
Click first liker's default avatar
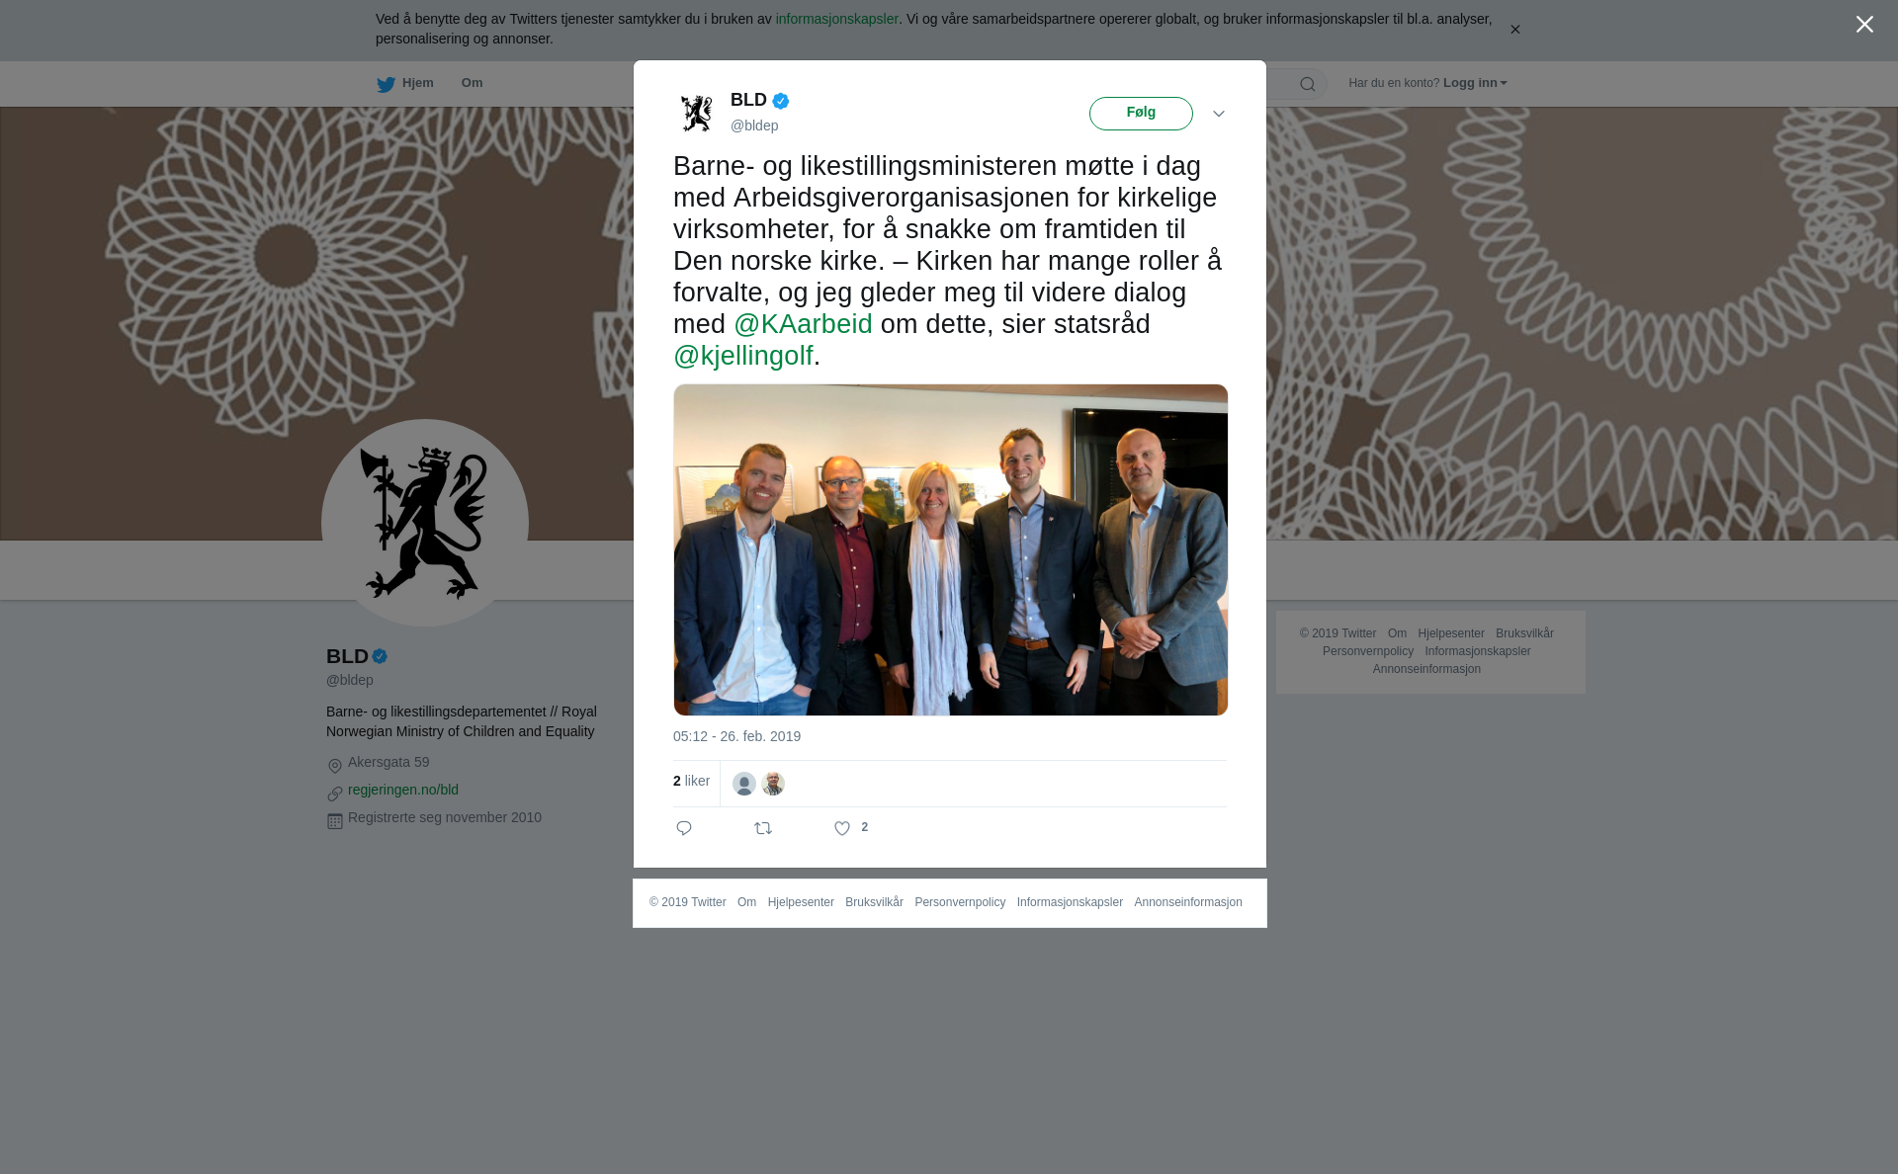(744, 784)
